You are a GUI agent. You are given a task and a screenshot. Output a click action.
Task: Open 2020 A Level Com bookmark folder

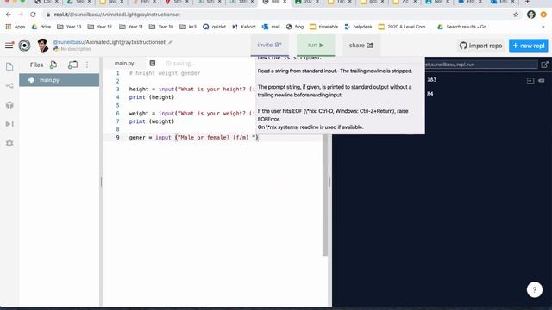pos(404,27)
